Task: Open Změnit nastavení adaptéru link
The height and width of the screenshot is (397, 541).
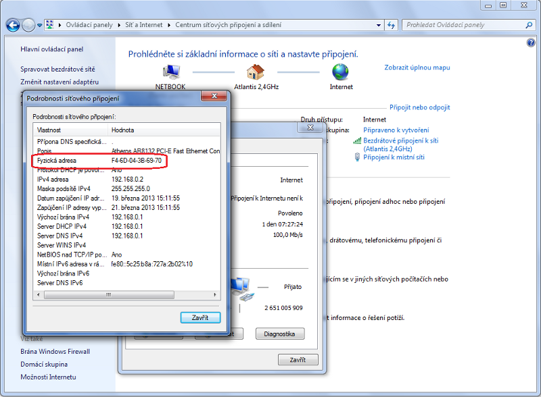Action: [x=60, y=82]
